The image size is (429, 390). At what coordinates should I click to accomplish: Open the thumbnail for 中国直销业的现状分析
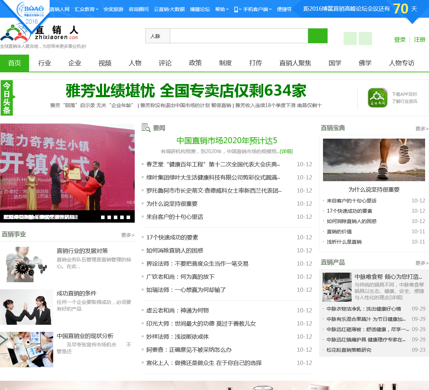(x=27, y=350)
